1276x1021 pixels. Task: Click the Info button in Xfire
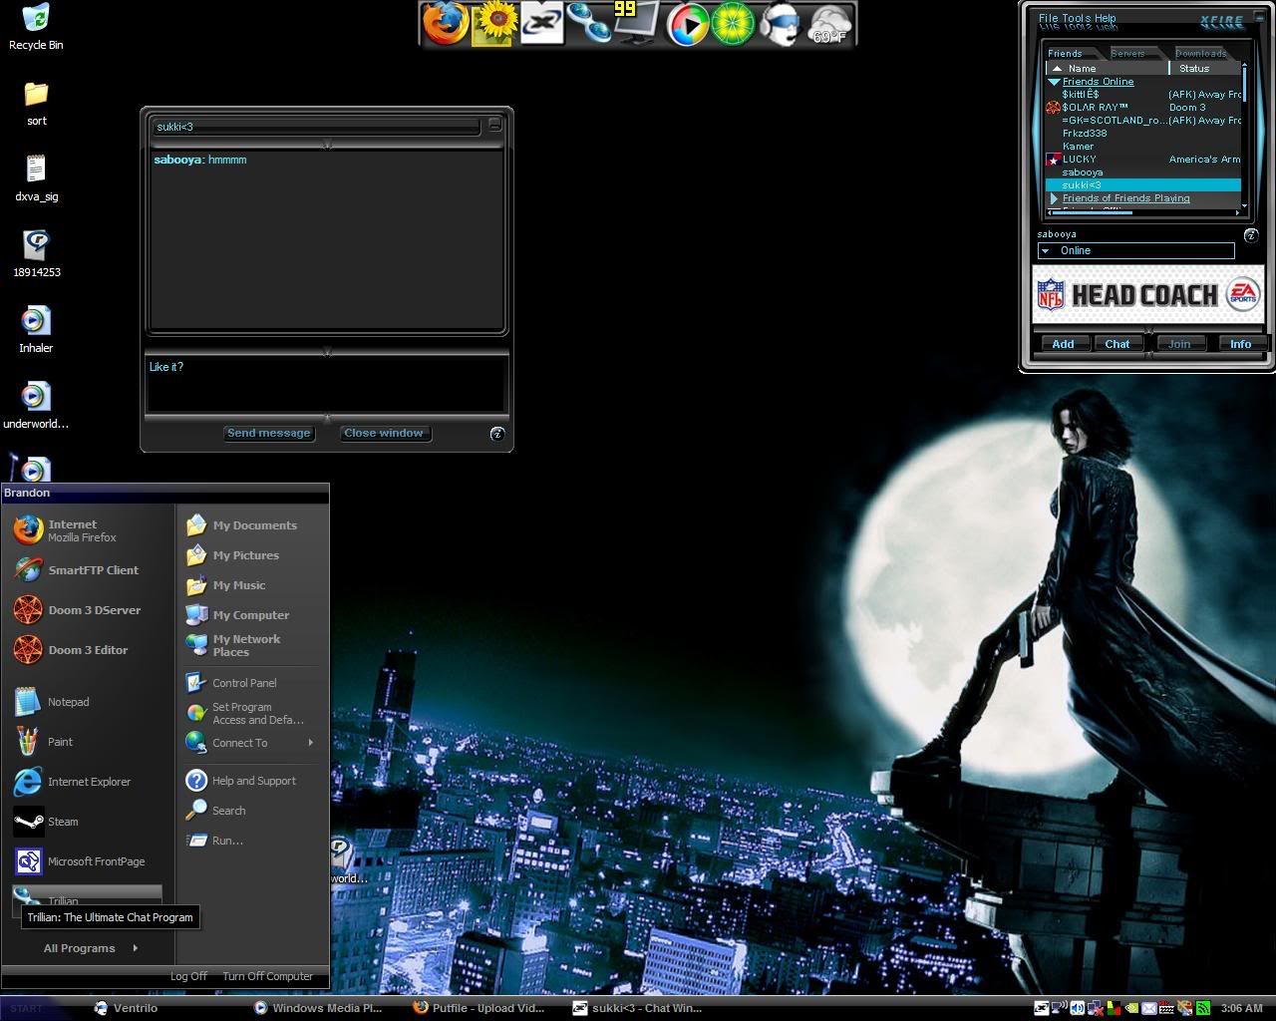pos(1240,344)
